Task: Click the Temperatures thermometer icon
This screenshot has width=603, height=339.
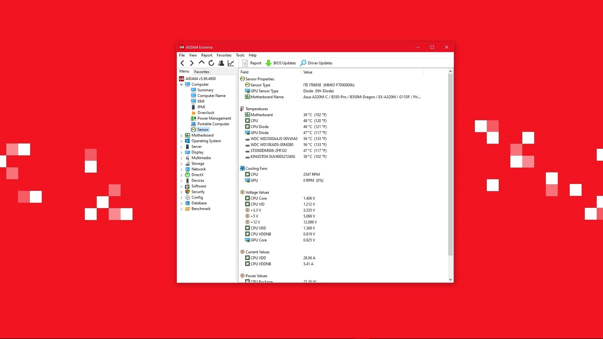Action: click(x=242, y=109)
